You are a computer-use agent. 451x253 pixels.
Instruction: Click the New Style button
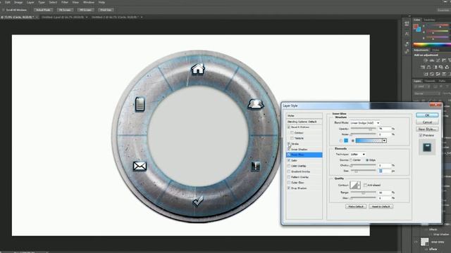[x=427, y=129]
